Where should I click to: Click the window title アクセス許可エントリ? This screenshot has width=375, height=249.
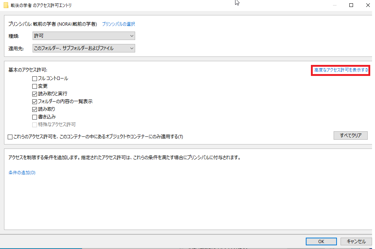(41, 5)
